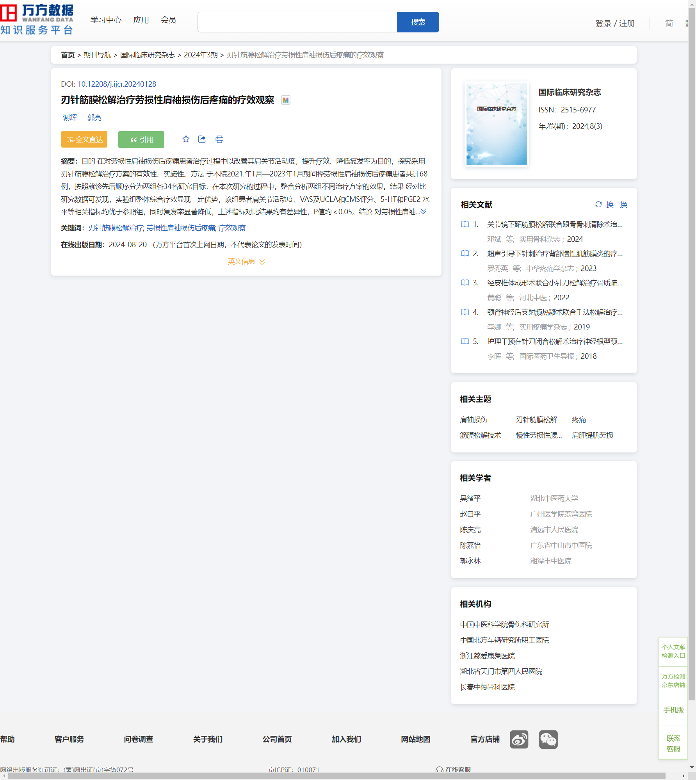Click the star favorite icon
The width and height of the screenshot is (696, 780).
186,139
